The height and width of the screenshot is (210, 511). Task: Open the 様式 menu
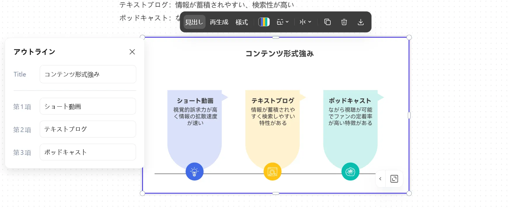[242, 22]
